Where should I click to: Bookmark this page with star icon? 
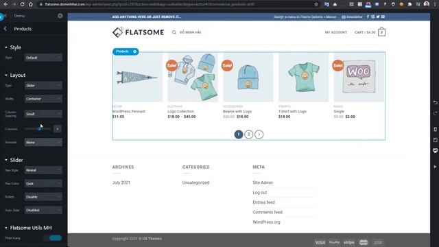tap(316, 4)
